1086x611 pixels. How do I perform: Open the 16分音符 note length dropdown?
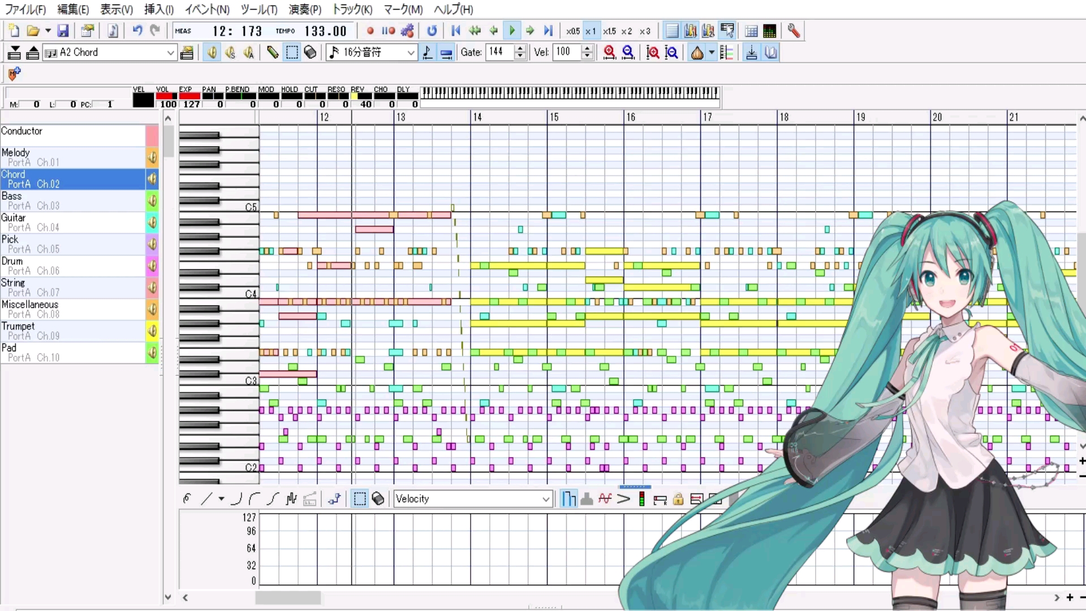(411, 53)
